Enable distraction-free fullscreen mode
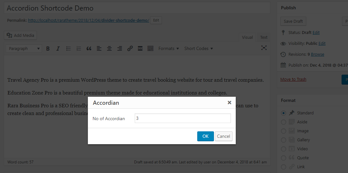The height and width of the screenshot is (173, 348). pyautogui.click(x=264, y=48)
